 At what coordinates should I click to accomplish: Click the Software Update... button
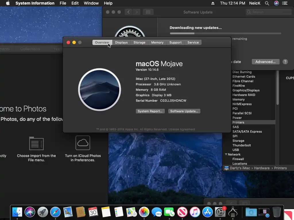coord(184,111)
